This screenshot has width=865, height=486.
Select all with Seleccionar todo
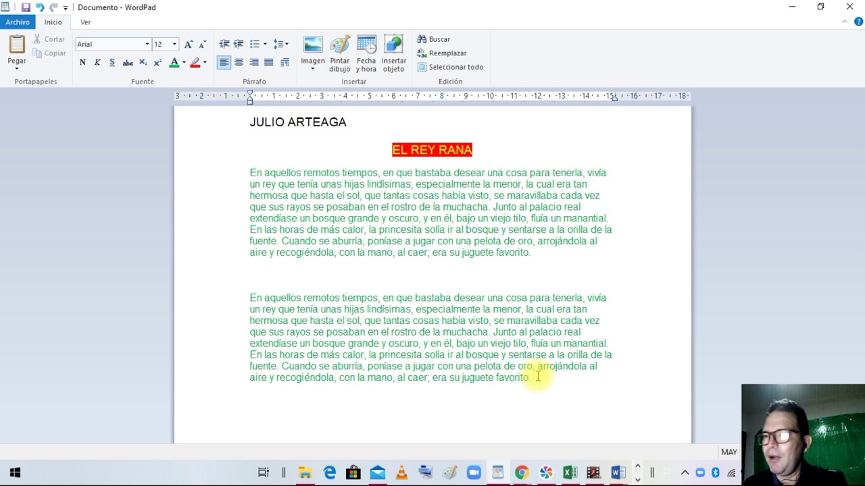450,67
